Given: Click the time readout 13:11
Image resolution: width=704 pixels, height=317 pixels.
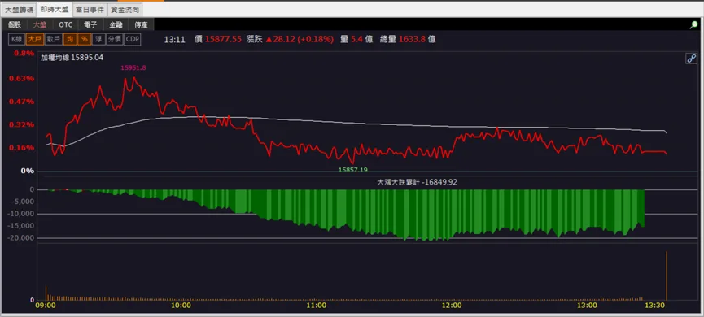Looking at the screenshot, I should pos(175,40).
